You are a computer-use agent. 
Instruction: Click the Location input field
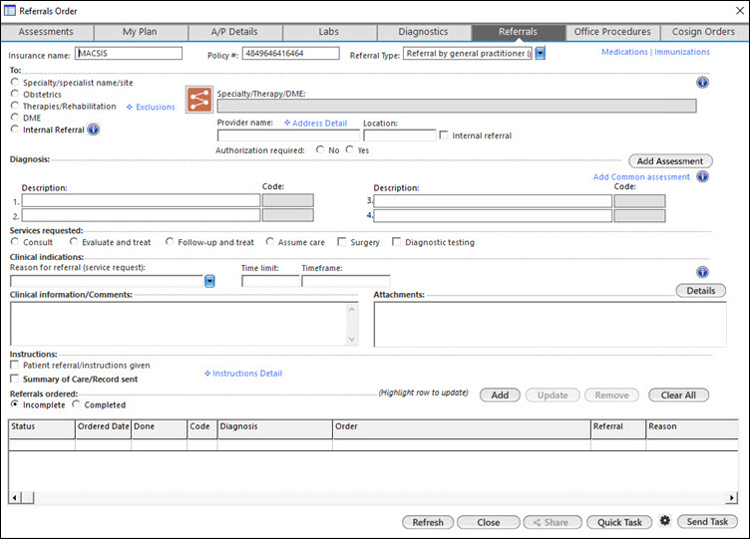coord(400,135)
